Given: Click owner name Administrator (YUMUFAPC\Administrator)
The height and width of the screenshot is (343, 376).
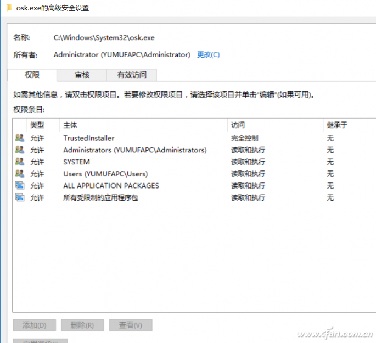Looking at the screenshot, I should pyautogui.click(x=122, y=55).
